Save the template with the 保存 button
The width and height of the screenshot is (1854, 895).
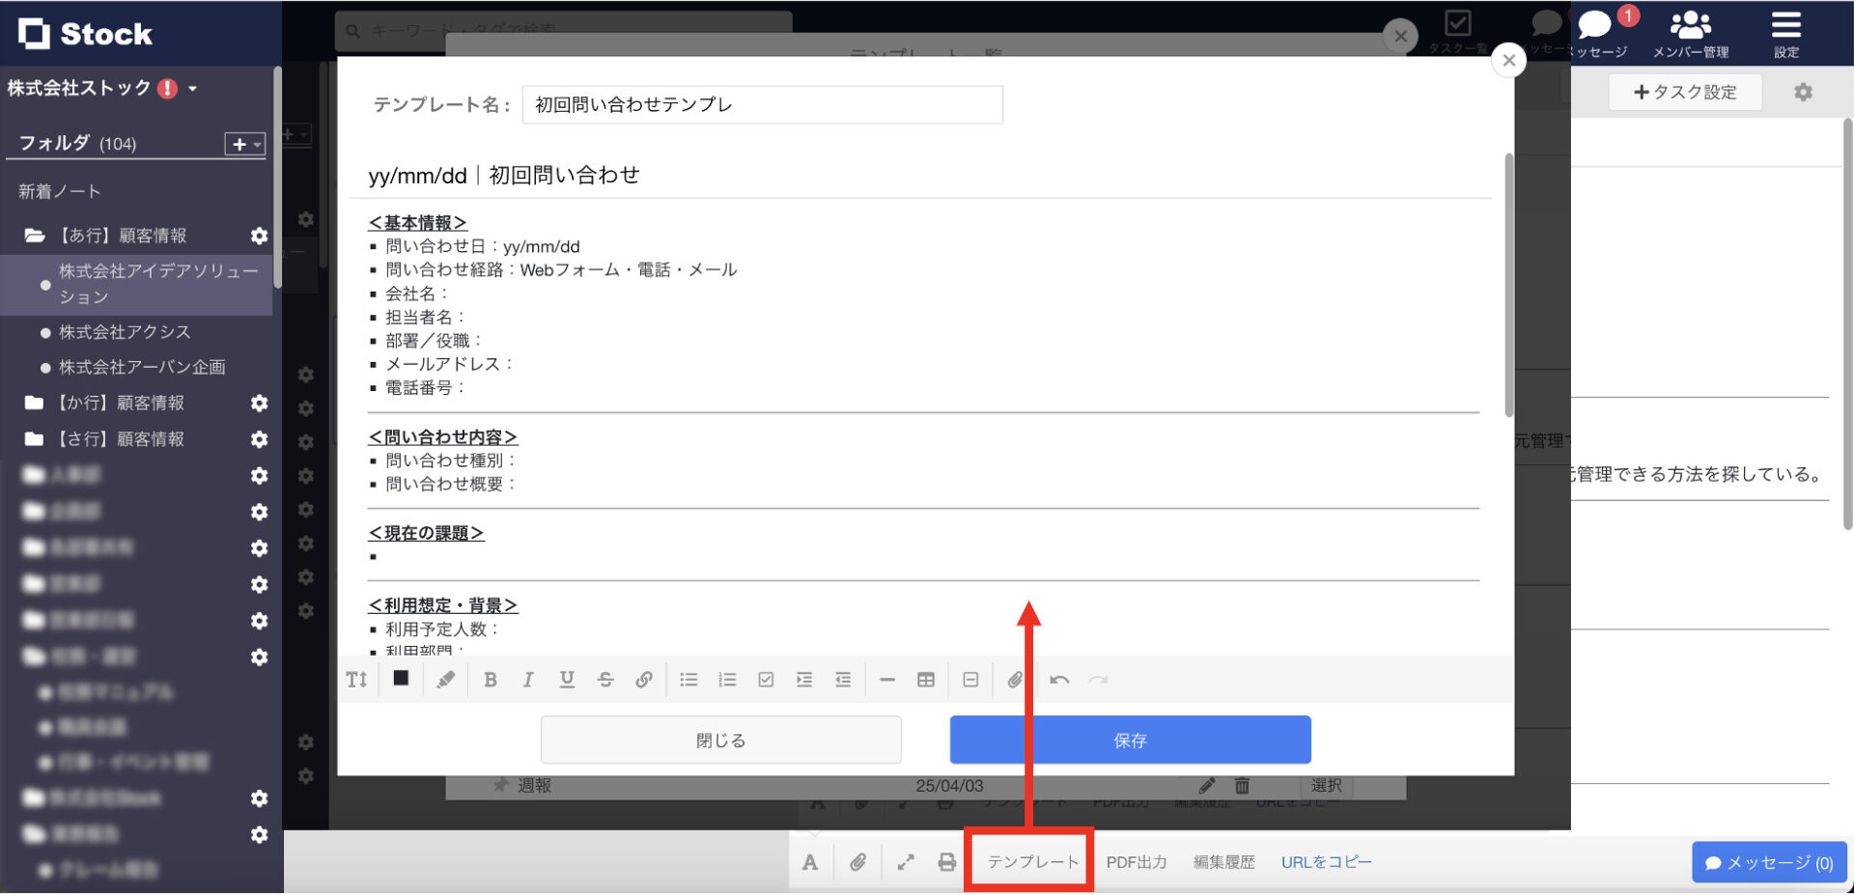pyautogui.click(x=1130, y=740)
